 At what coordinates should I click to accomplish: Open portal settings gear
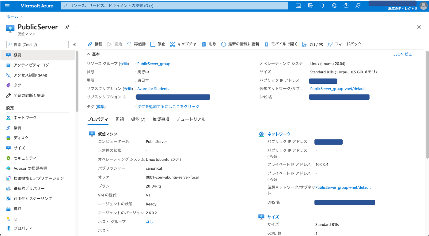click(x=334, y=6)
